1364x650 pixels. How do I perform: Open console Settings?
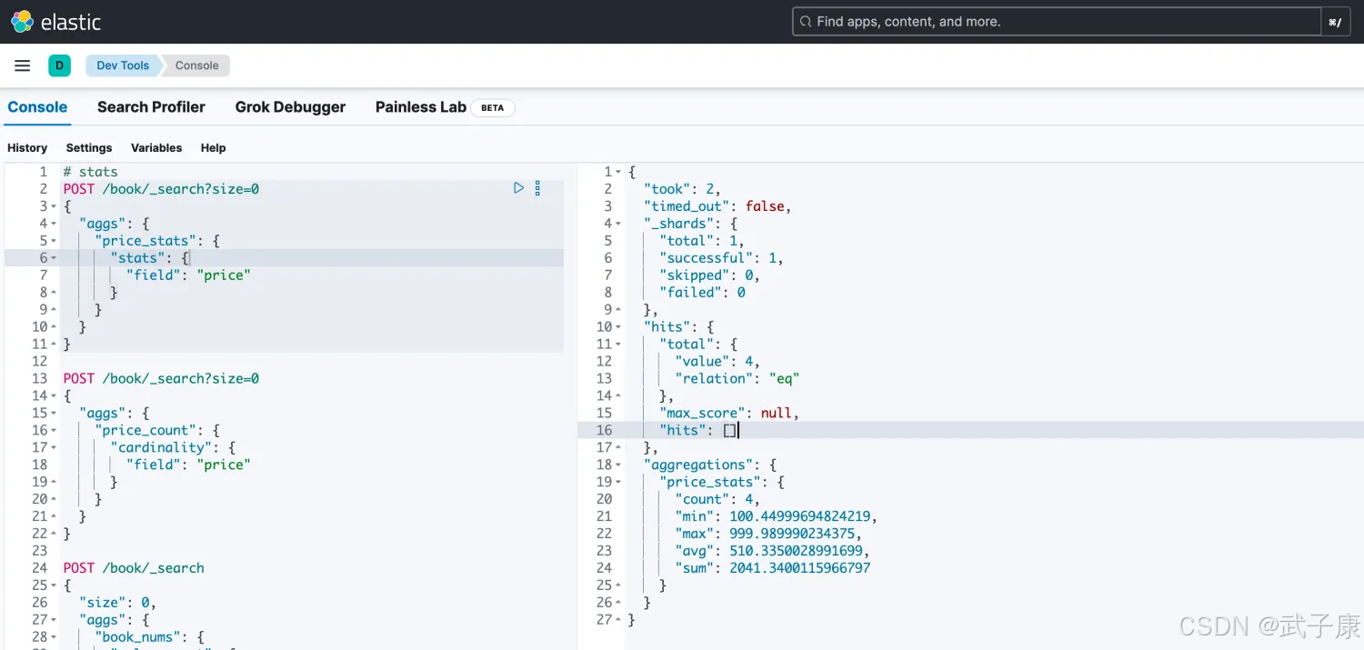[89, 147]
